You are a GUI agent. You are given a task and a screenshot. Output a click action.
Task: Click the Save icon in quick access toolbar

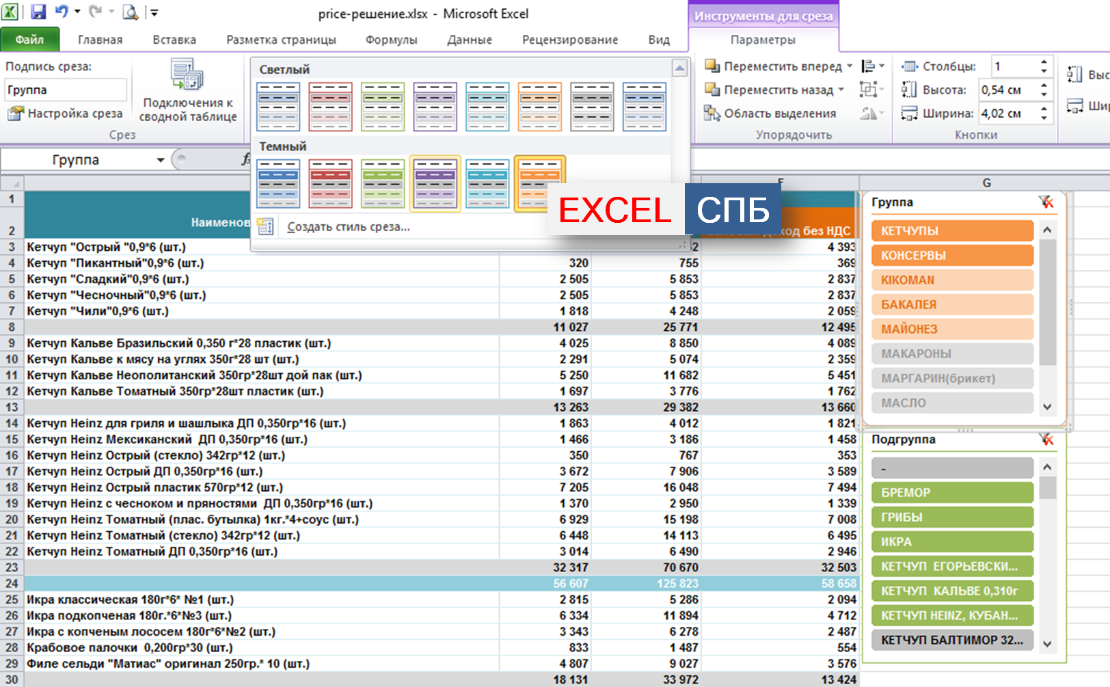[x=38, y=12]
